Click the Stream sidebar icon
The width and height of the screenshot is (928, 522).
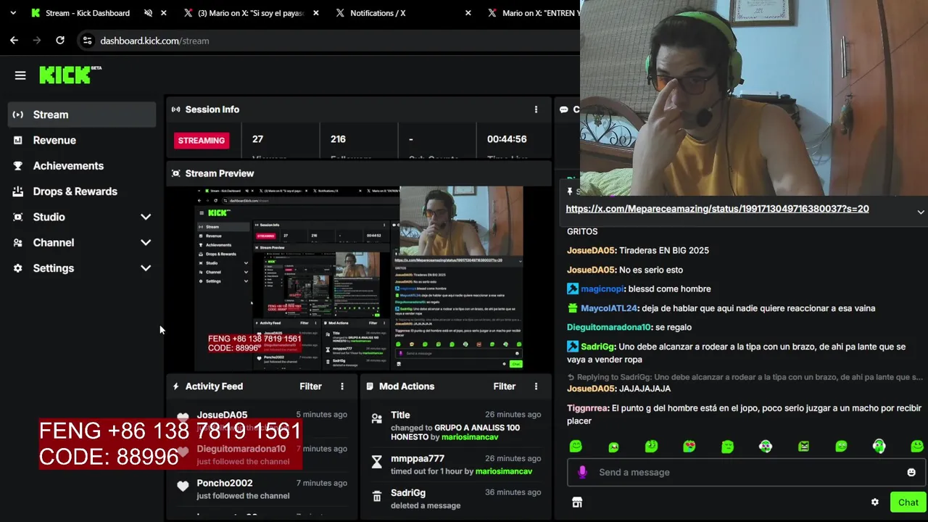(x=18, y=115)
